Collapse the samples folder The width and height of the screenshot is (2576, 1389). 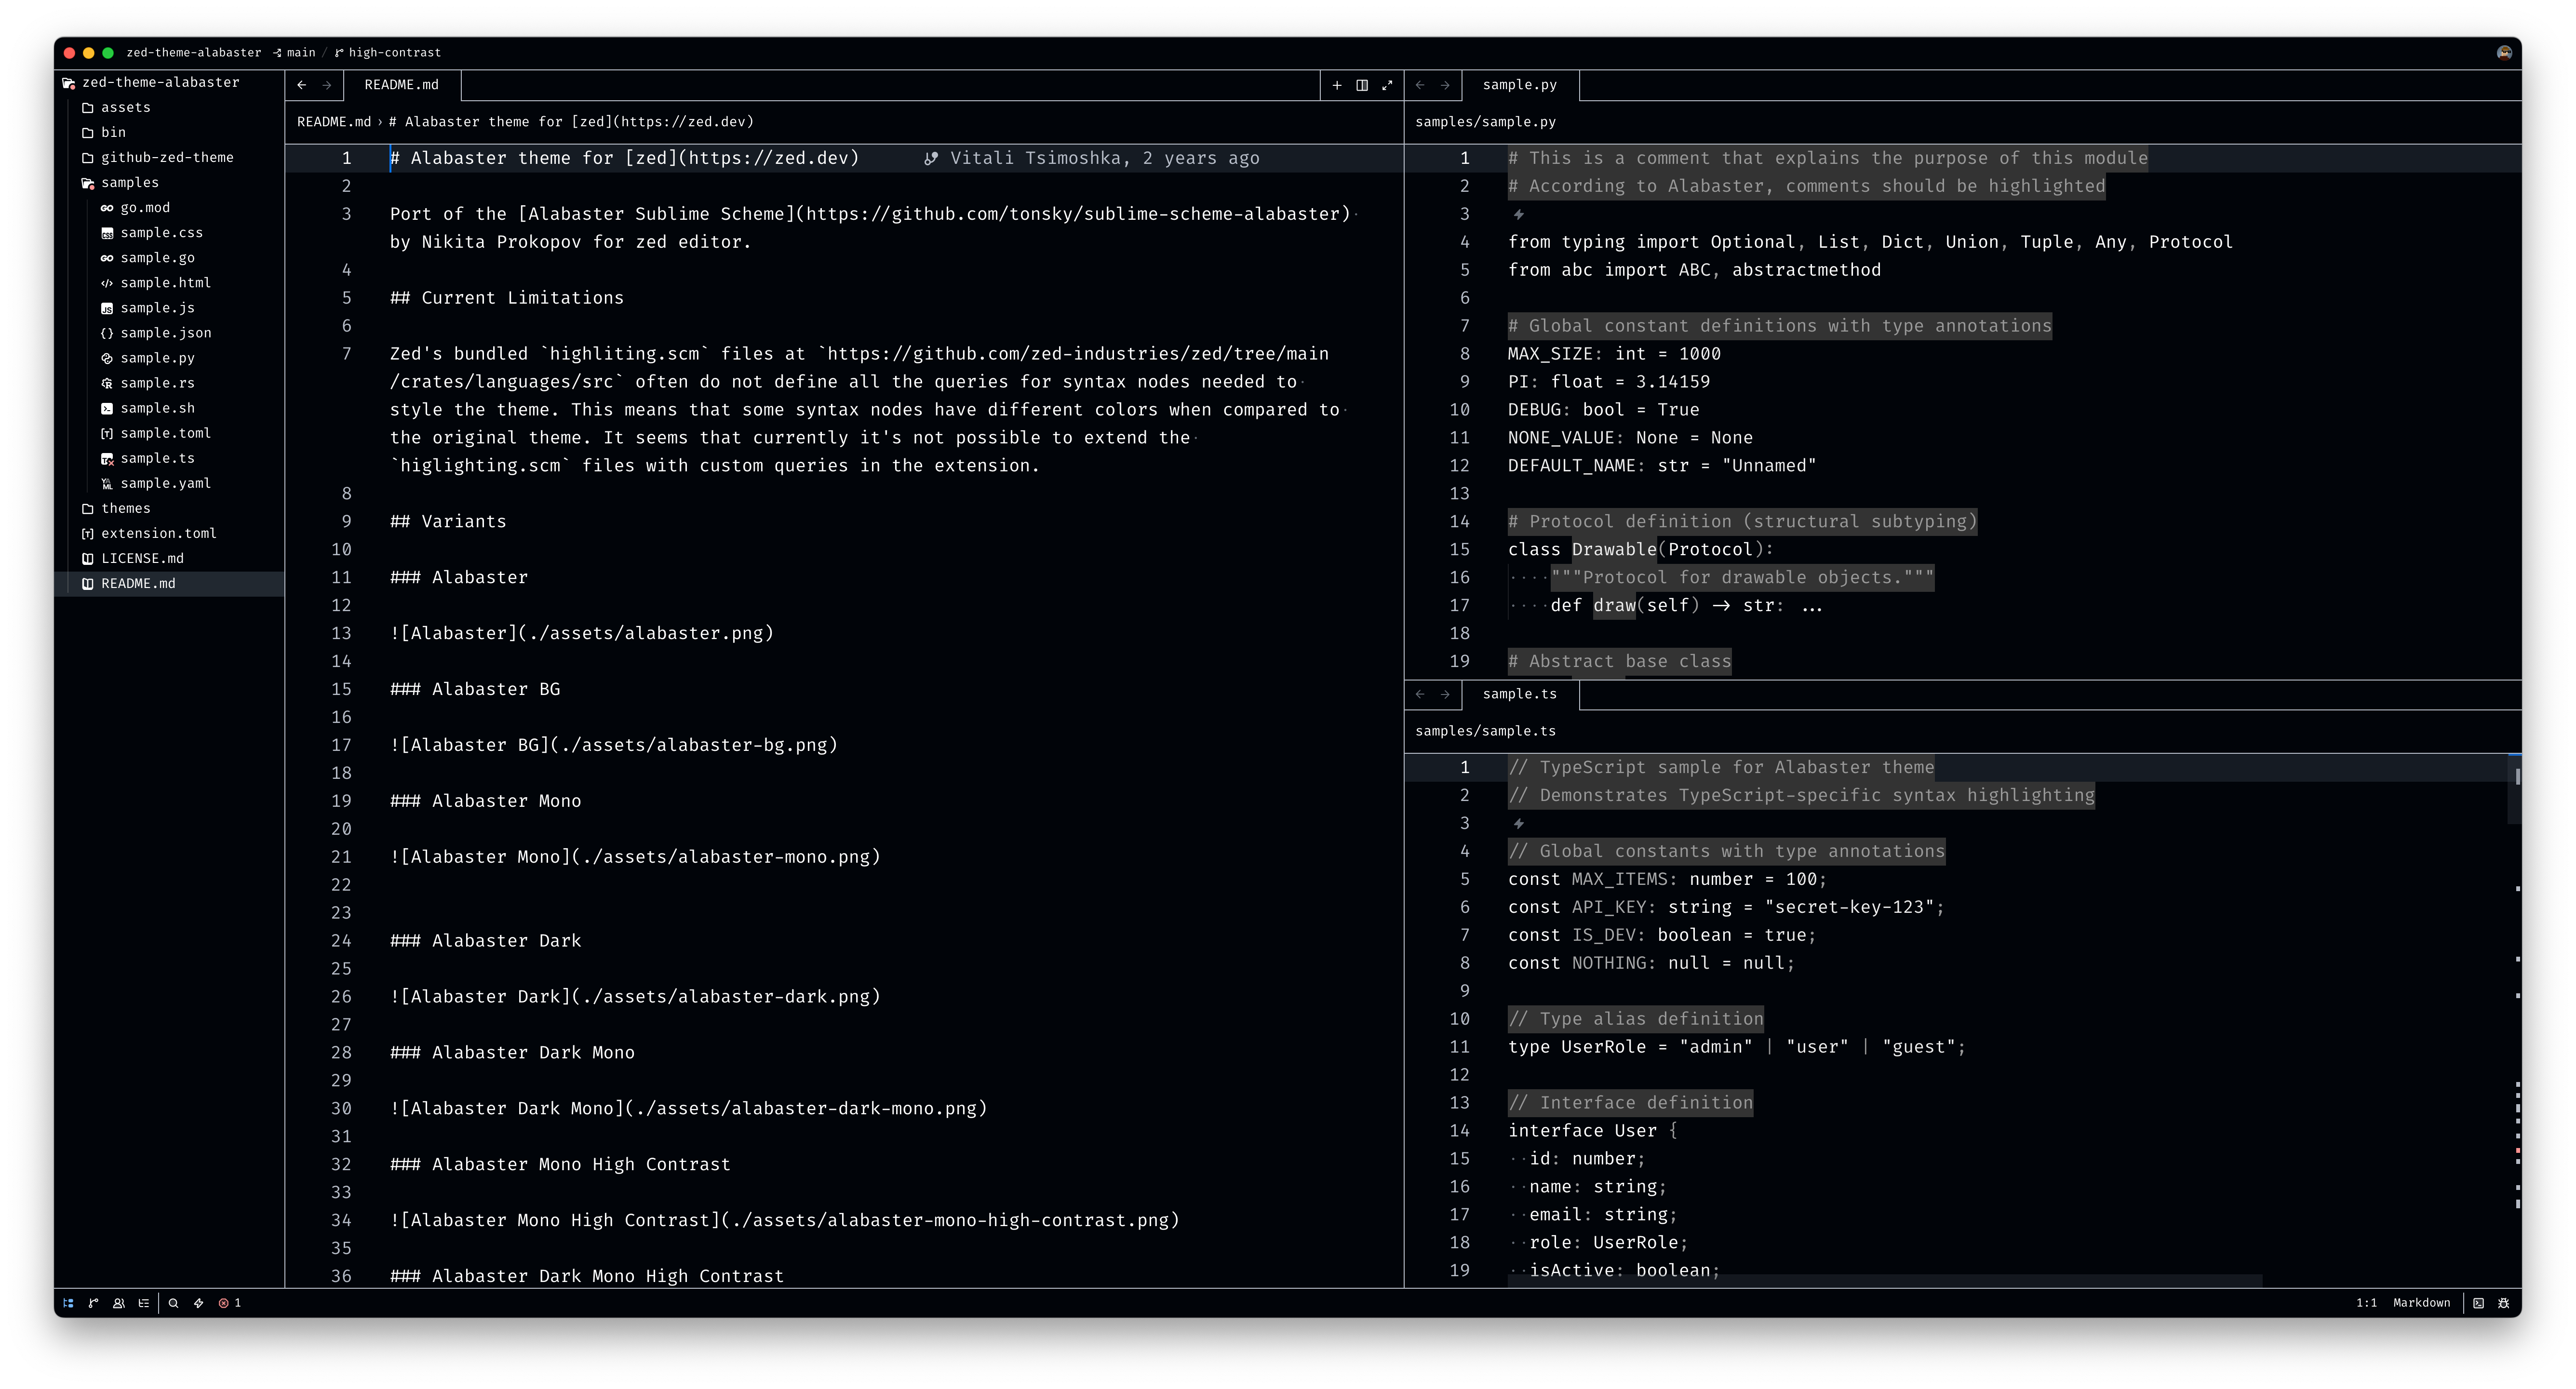pyautogui.click(x=129, y=182)
